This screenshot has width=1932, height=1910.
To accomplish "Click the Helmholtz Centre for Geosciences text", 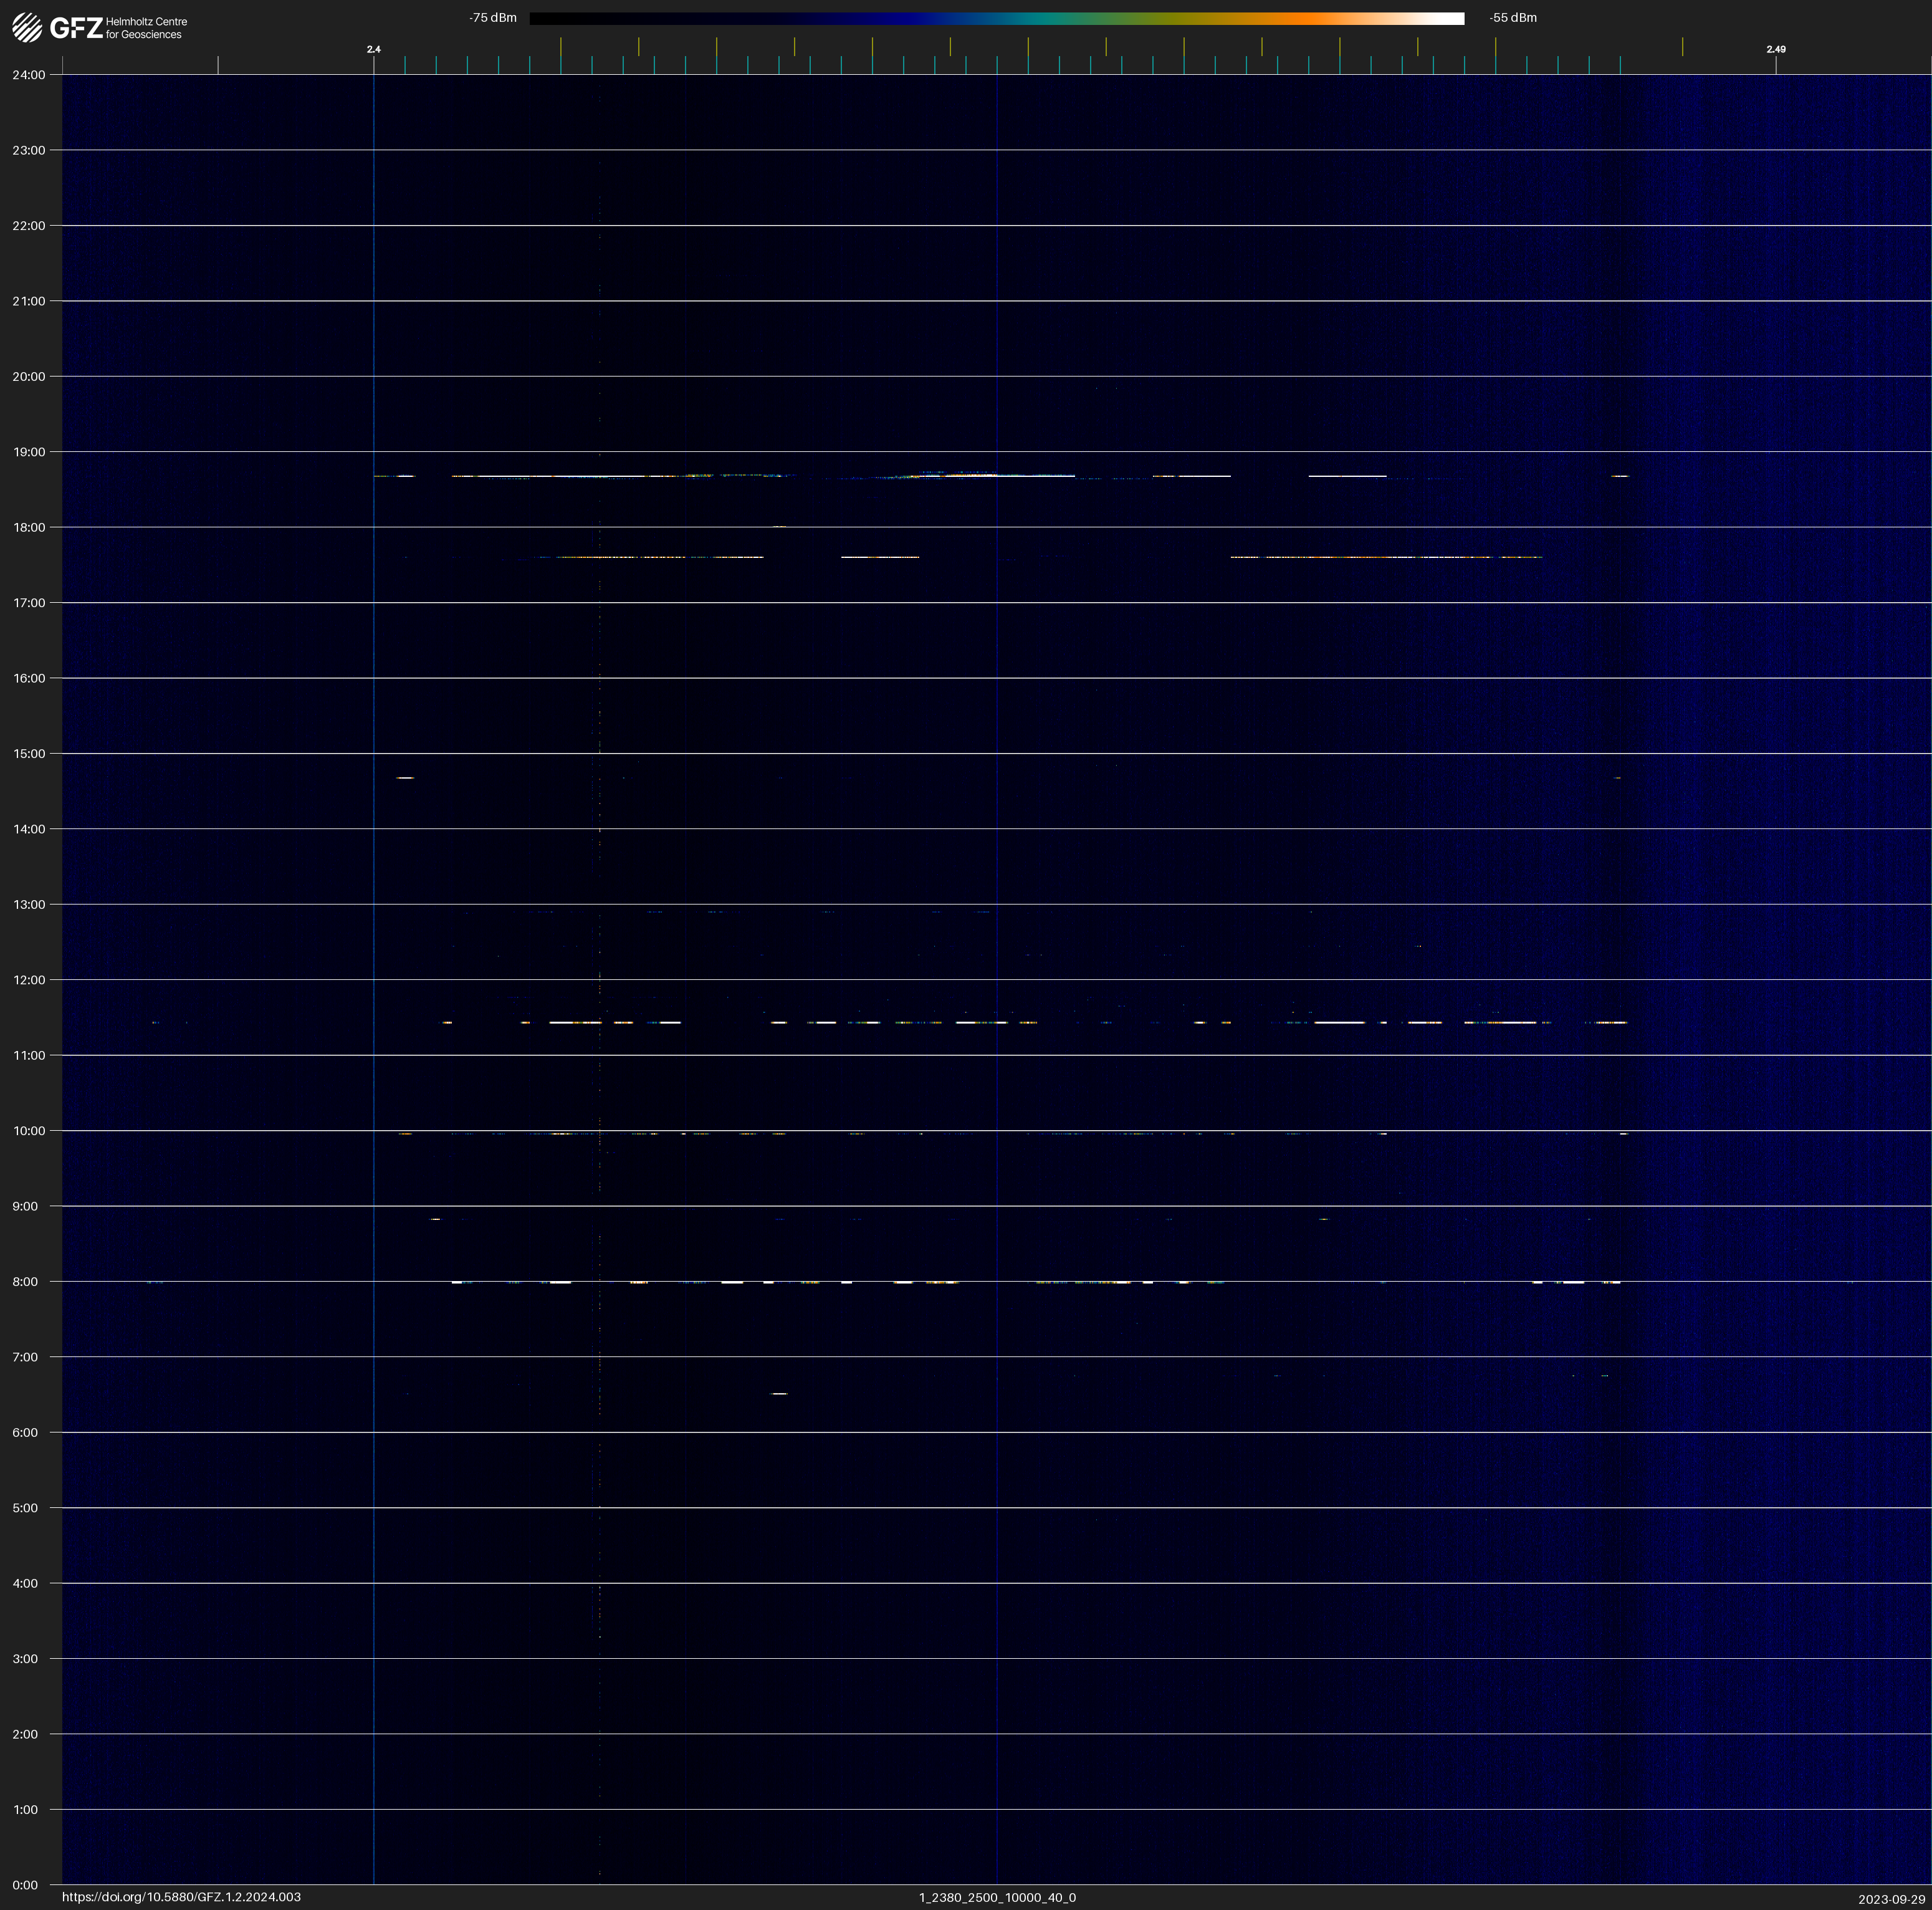I will [146, 28].
